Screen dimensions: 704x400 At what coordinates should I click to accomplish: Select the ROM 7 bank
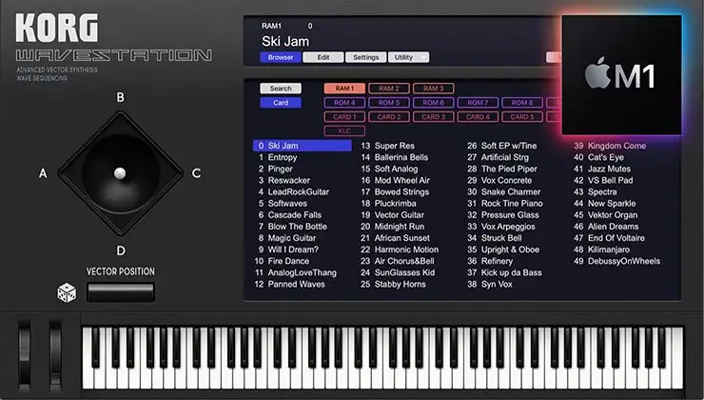478,103
